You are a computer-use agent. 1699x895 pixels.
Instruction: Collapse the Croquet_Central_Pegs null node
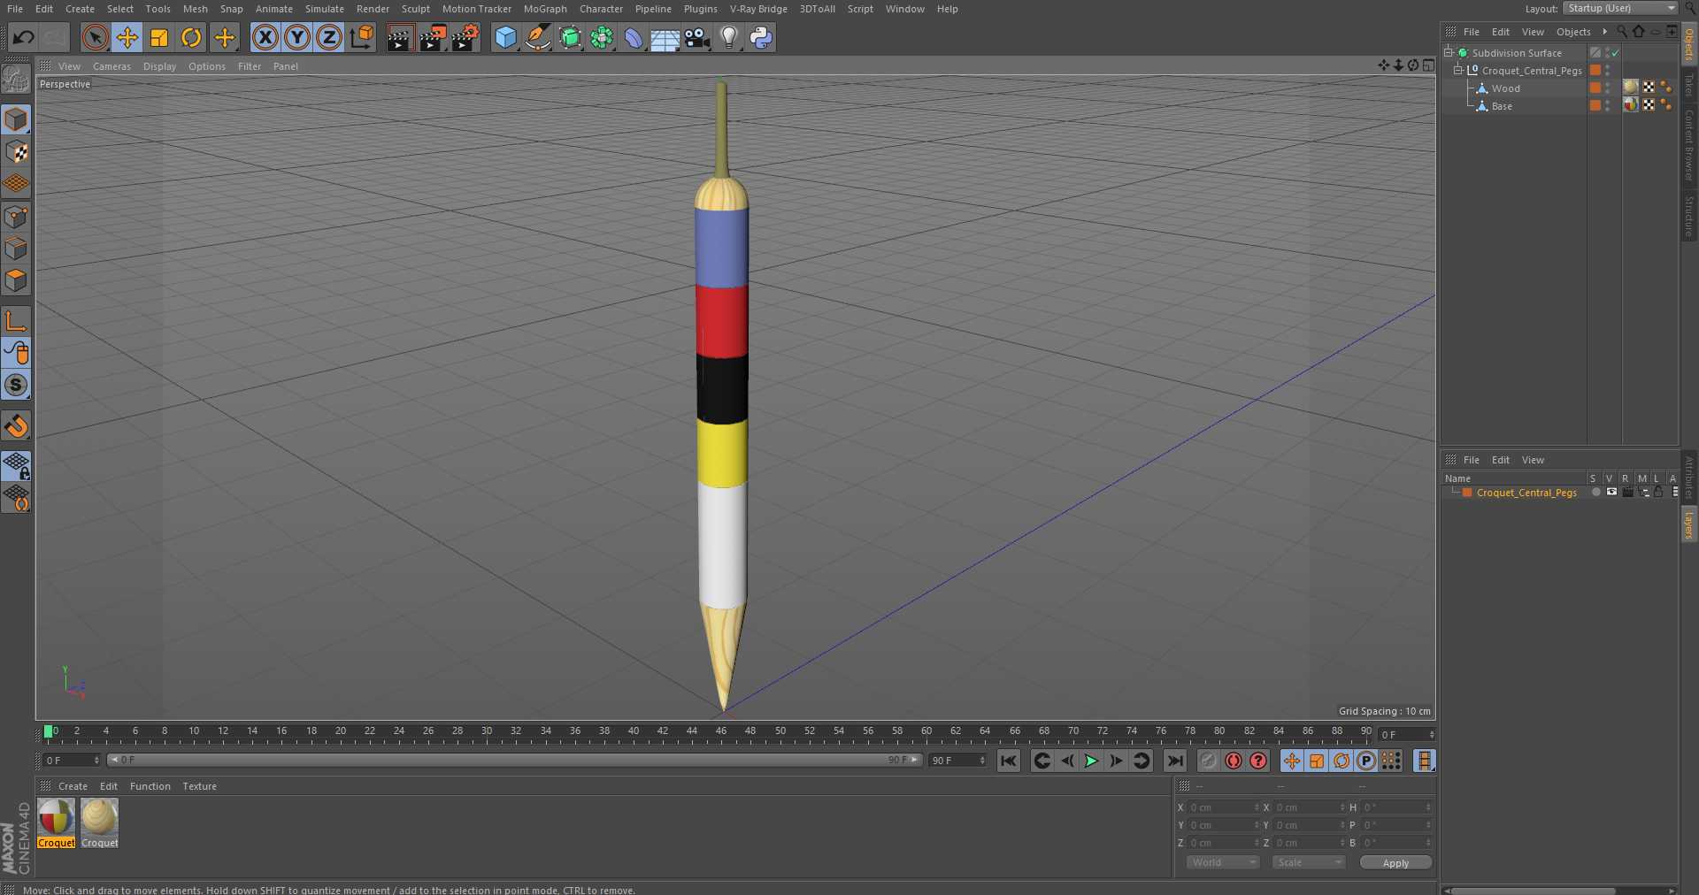pyautogui.click(x=1458, y=70)
